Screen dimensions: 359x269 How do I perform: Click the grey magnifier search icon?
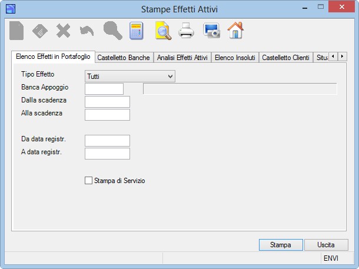(x=112, y=31)
